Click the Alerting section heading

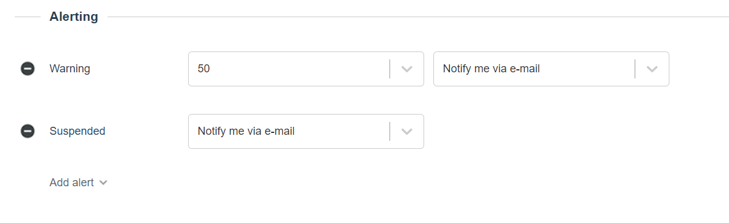(x=74, y=17)
